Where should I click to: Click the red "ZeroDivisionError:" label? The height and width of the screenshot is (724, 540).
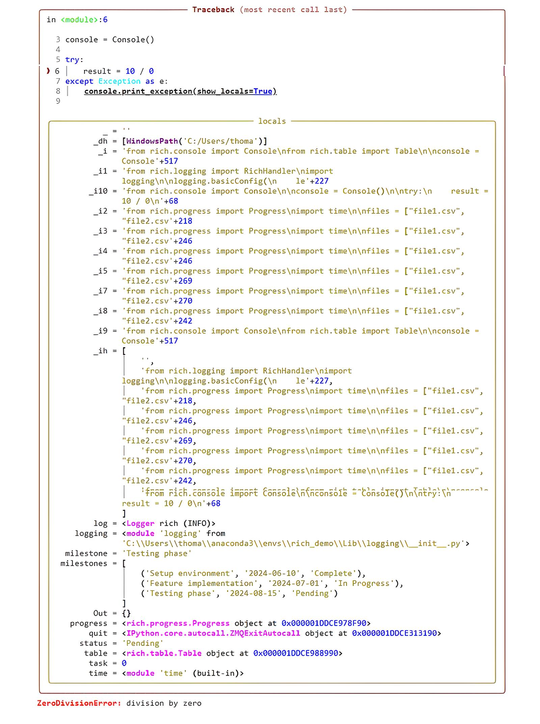pos(79,703)
